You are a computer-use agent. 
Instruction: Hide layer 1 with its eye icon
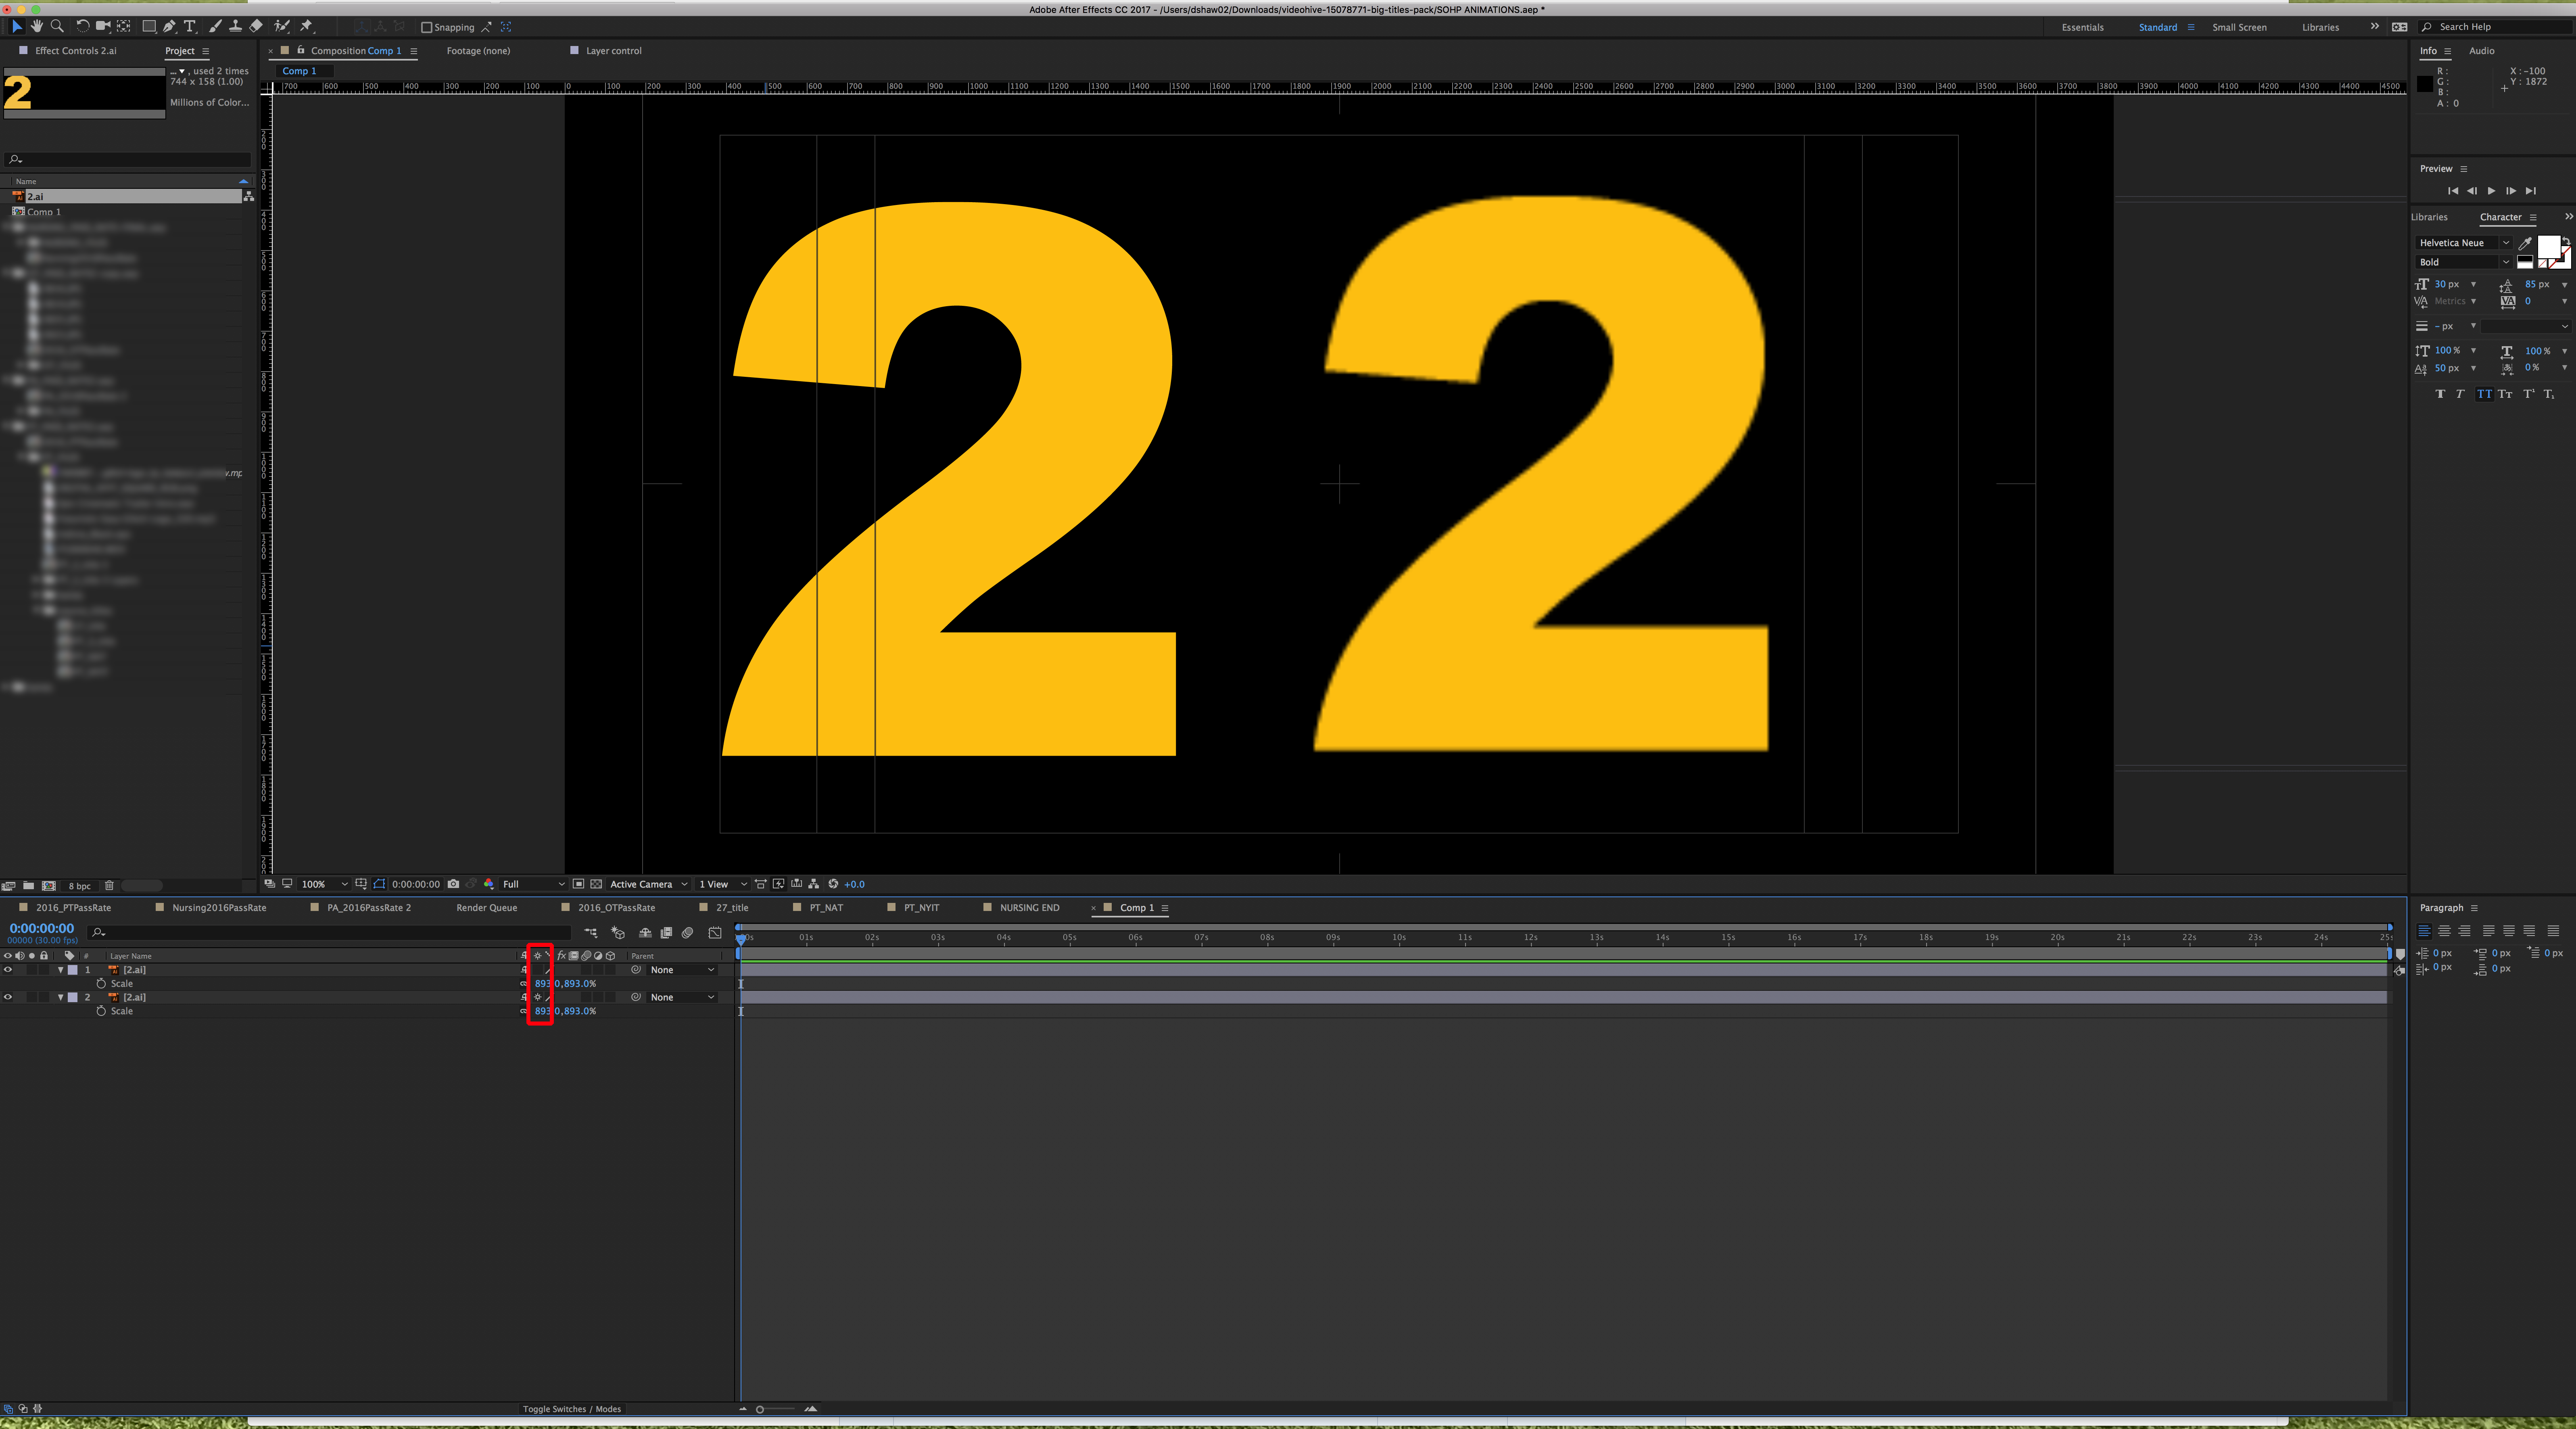tap(8, 970)
